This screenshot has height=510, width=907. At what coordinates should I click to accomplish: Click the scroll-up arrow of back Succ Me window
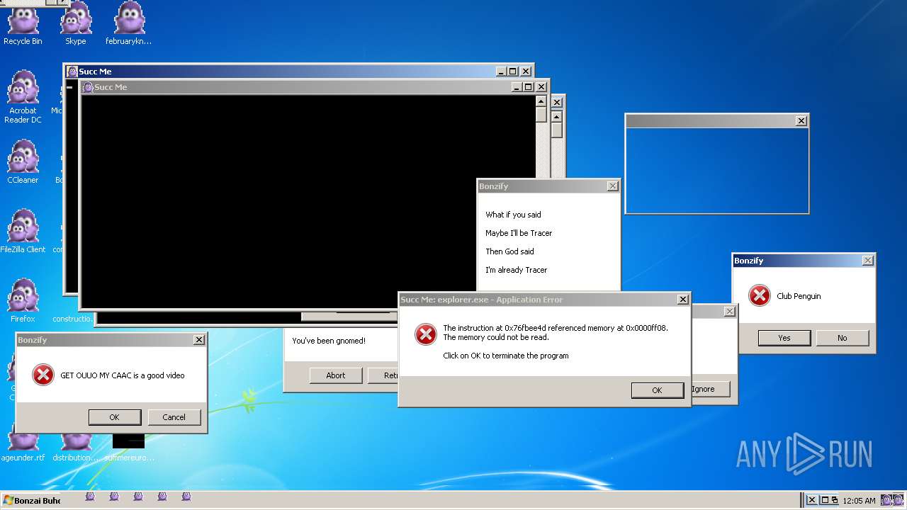(x=557, y=116)
